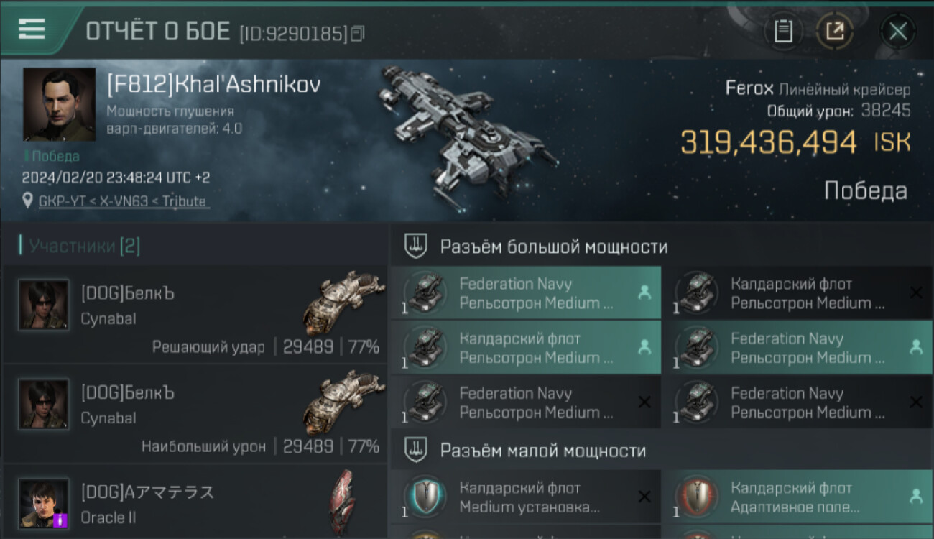This screenshot has height=539, width=934.
Task: Open the hamburger menu in top-left
Action: pos(32,29)
